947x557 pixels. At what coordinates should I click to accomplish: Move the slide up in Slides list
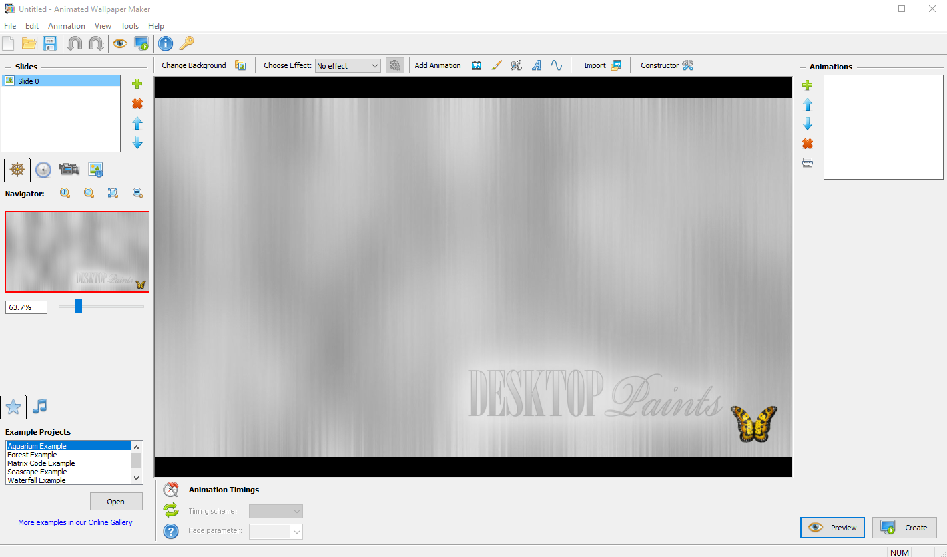click(x=137, y=123)
